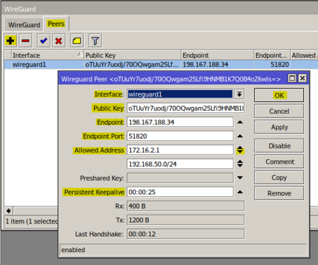Click the Disable button
This screenshot has height=265, width=318.
pos(279,146)
